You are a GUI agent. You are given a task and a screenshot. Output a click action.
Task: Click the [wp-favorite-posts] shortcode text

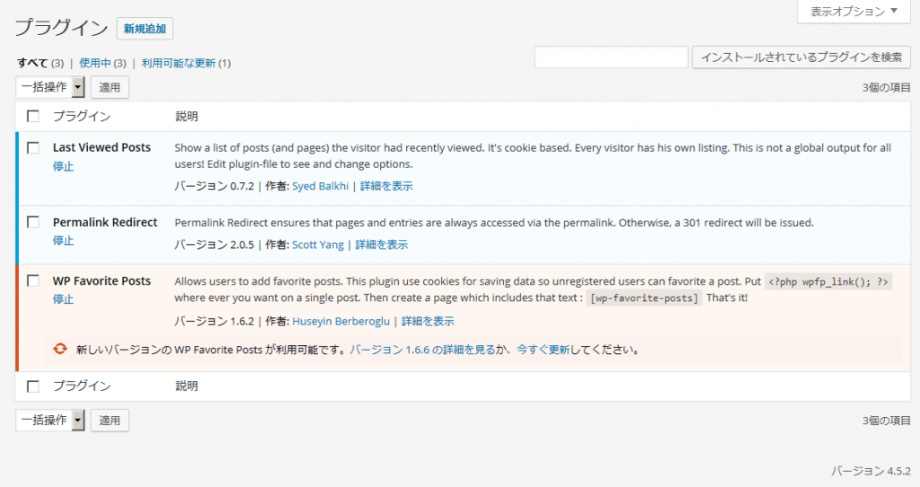click(x=644, y=298)
